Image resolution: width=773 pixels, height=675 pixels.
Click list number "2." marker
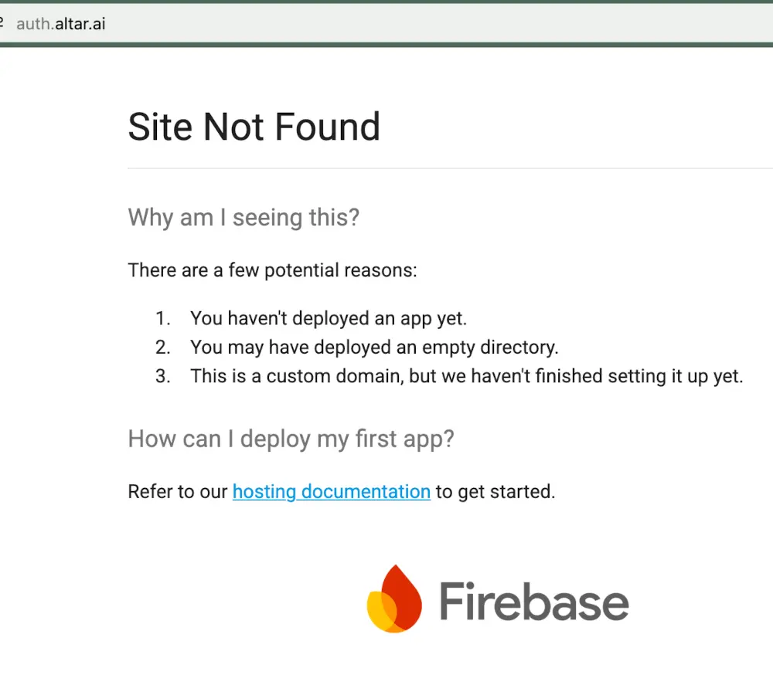(x=162, y=347)
